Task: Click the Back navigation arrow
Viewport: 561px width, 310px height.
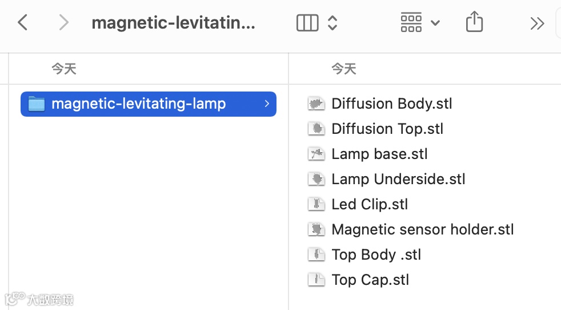Action: 23,23
